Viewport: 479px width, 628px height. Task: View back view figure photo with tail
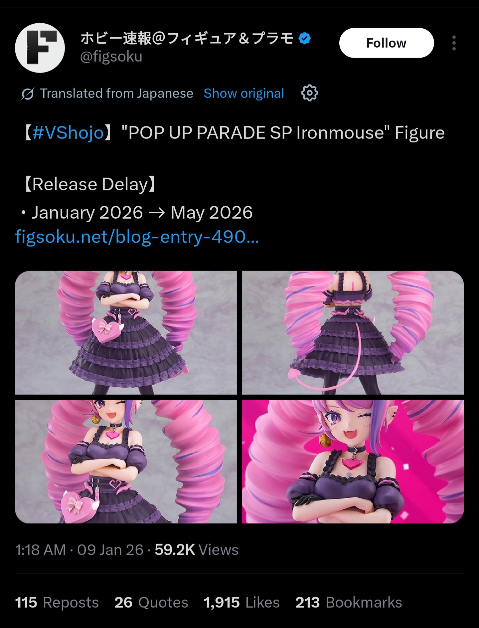pos(353,332)
